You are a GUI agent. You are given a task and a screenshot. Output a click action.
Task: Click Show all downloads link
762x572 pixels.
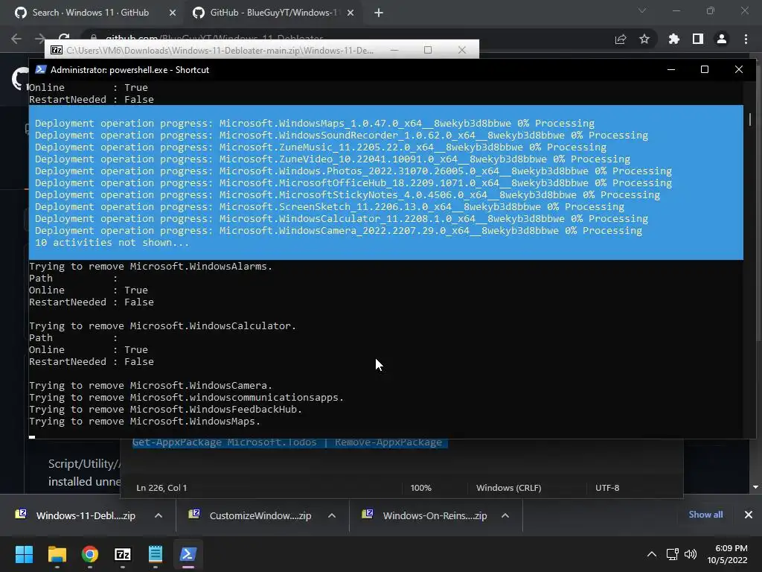pos(705,515)
